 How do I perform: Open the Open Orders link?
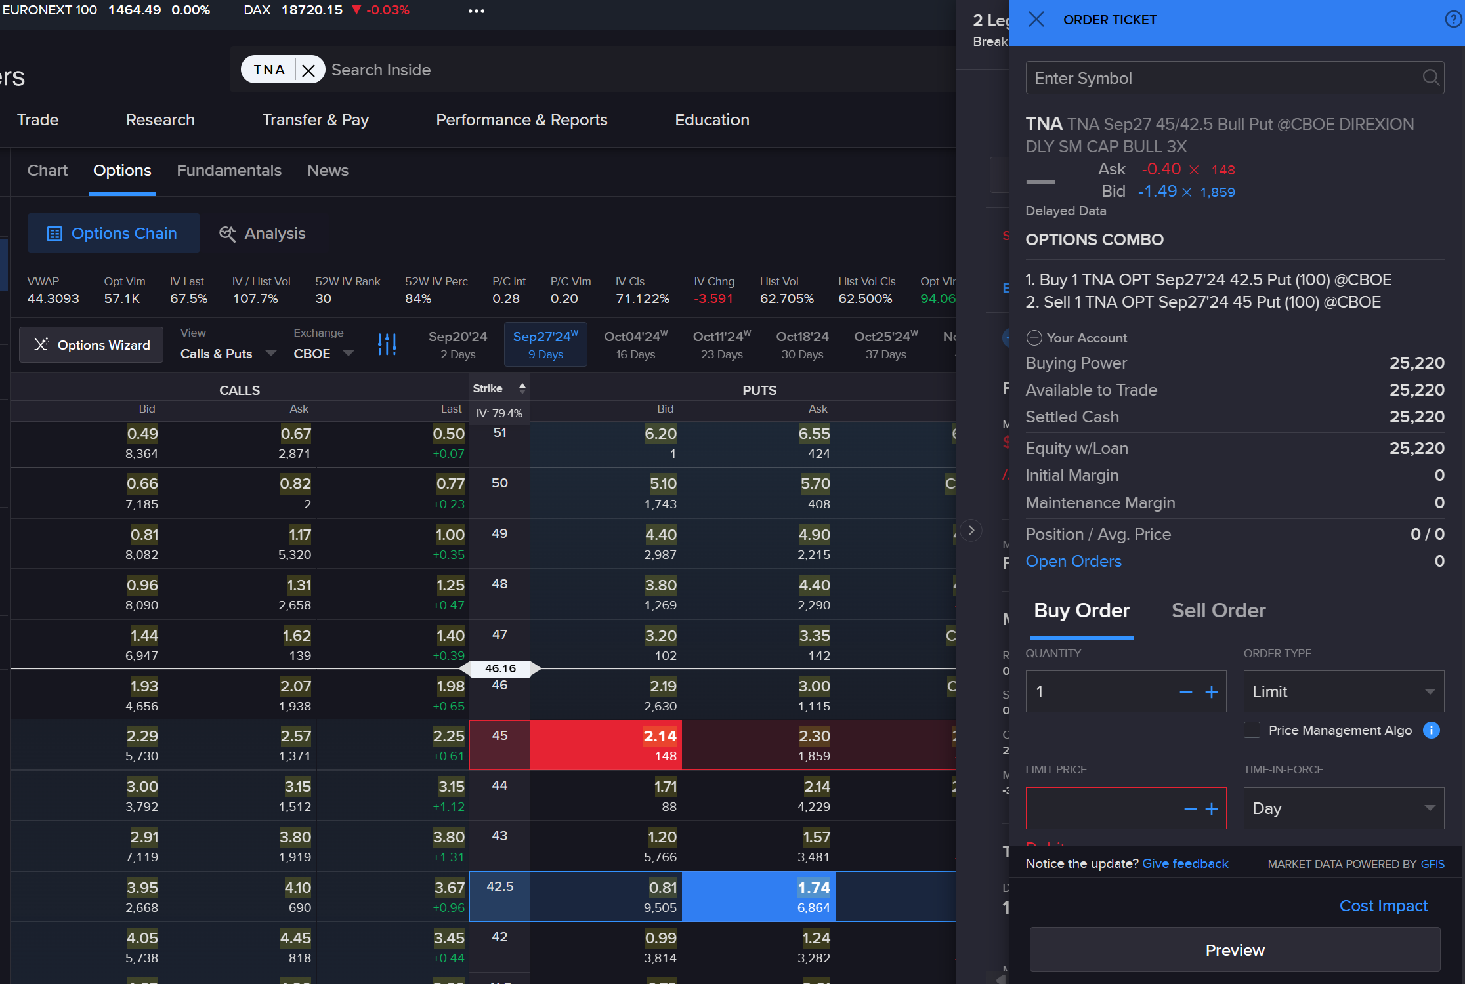pos(1074,562)
